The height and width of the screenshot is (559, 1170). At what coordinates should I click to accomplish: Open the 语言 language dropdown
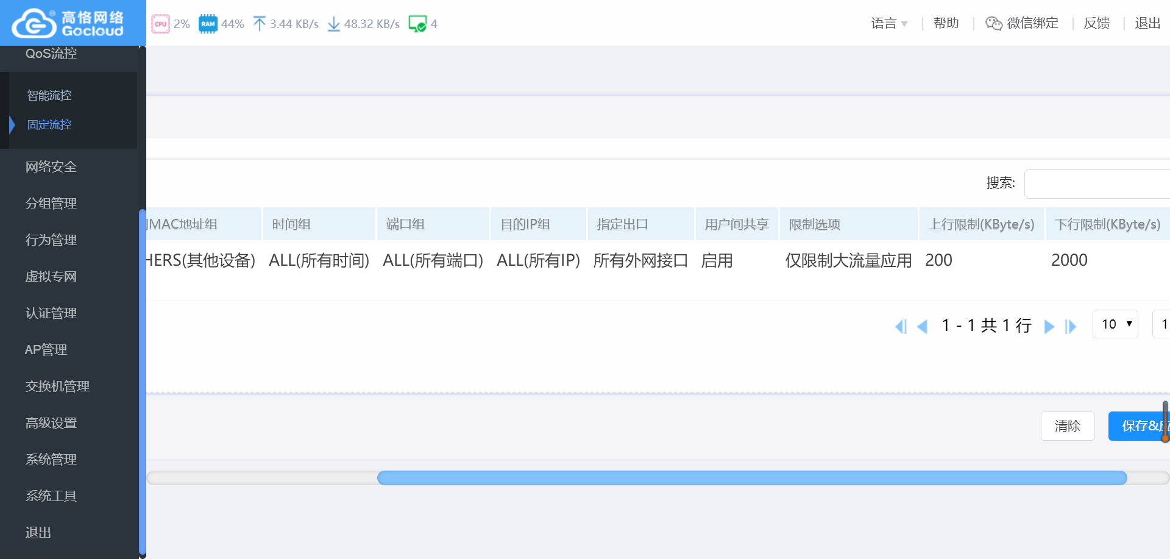pyautogui.click(x=889, y=23)
